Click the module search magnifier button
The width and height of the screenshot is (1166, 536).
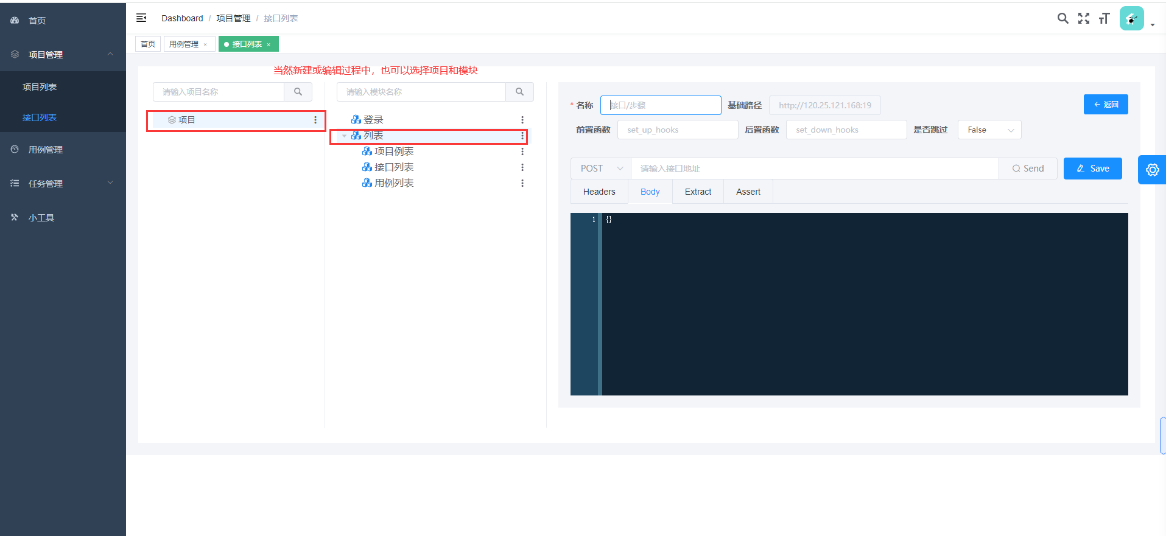[520, 92]
